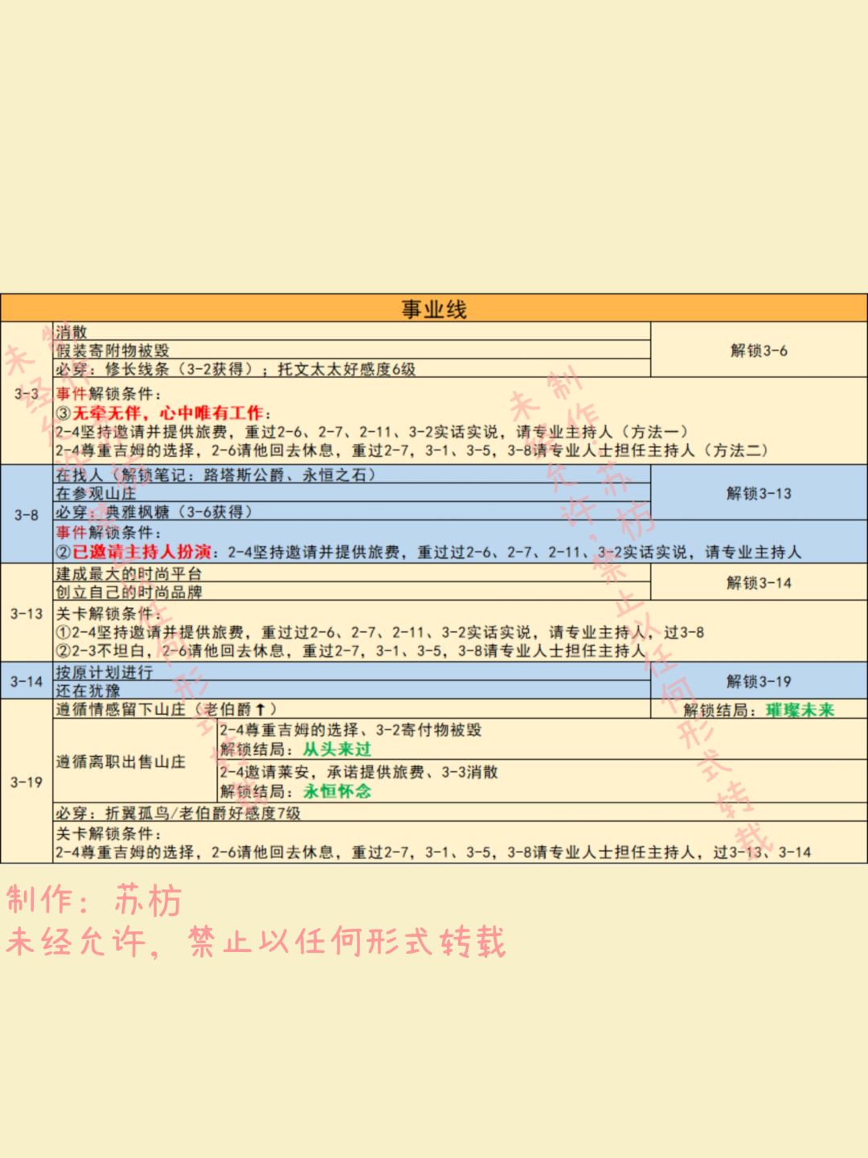Click the 制作：苏枋 credit text
The width and height of the screenshot is (868, 1158).
pyautogui.click(x=95, y=900)
